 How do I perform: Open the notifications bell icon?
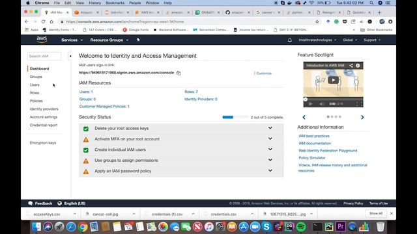point(289,40)
